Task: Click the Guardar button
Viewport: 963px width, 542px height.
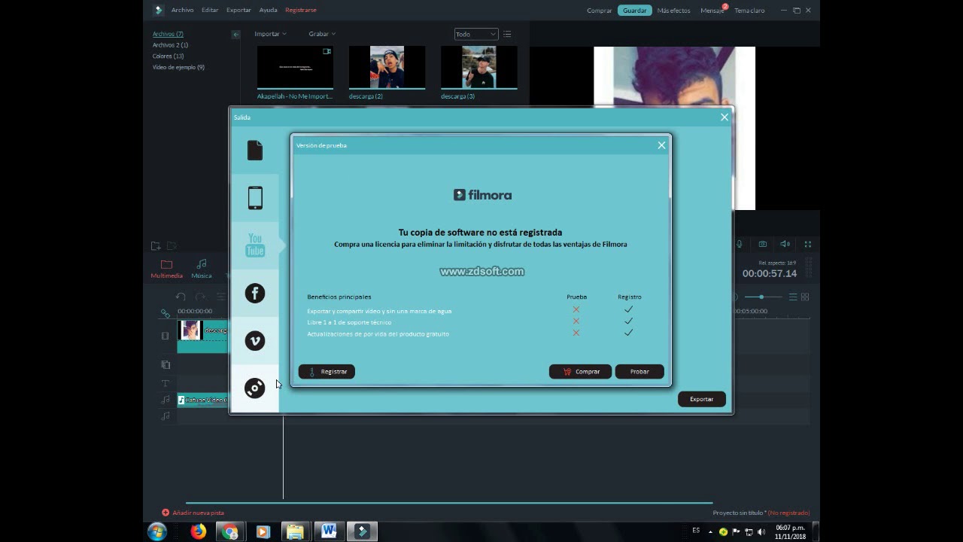Action: (x=634, y=11)
